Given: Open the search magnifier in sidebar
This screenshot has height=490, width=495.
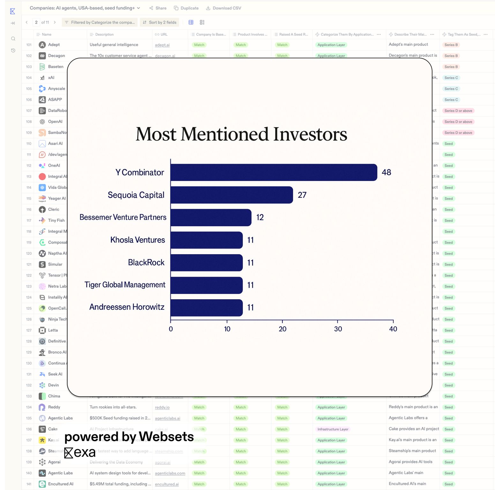Looking at the screenshot, I should pyautogui.click(x=13, y=39).
